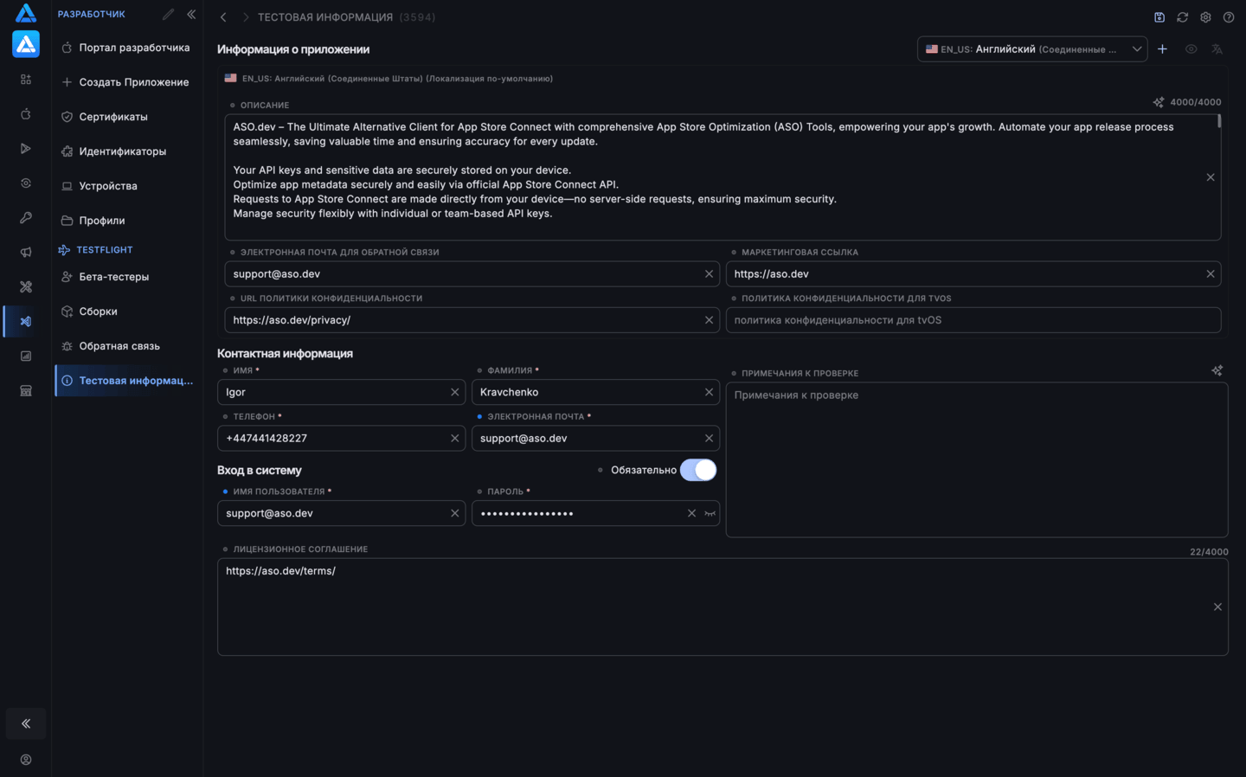The width and height of the screenshot is (1246, 777).
Task: Open the EN_US language dropdown
Action: (1032, 49)
